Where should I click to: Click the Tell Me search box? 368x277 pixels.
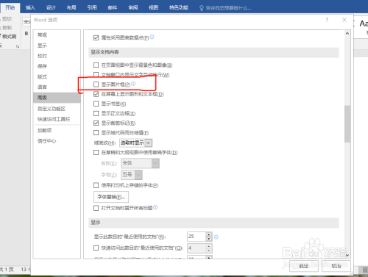[x=228, y=8]
